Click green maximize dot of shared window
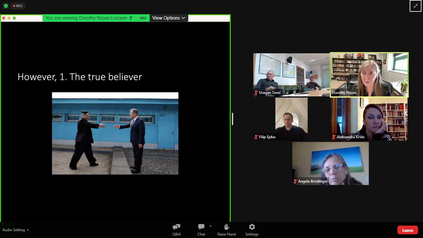Screen dimensions: 423x238 pyautogui.click(x=14, y=18)
